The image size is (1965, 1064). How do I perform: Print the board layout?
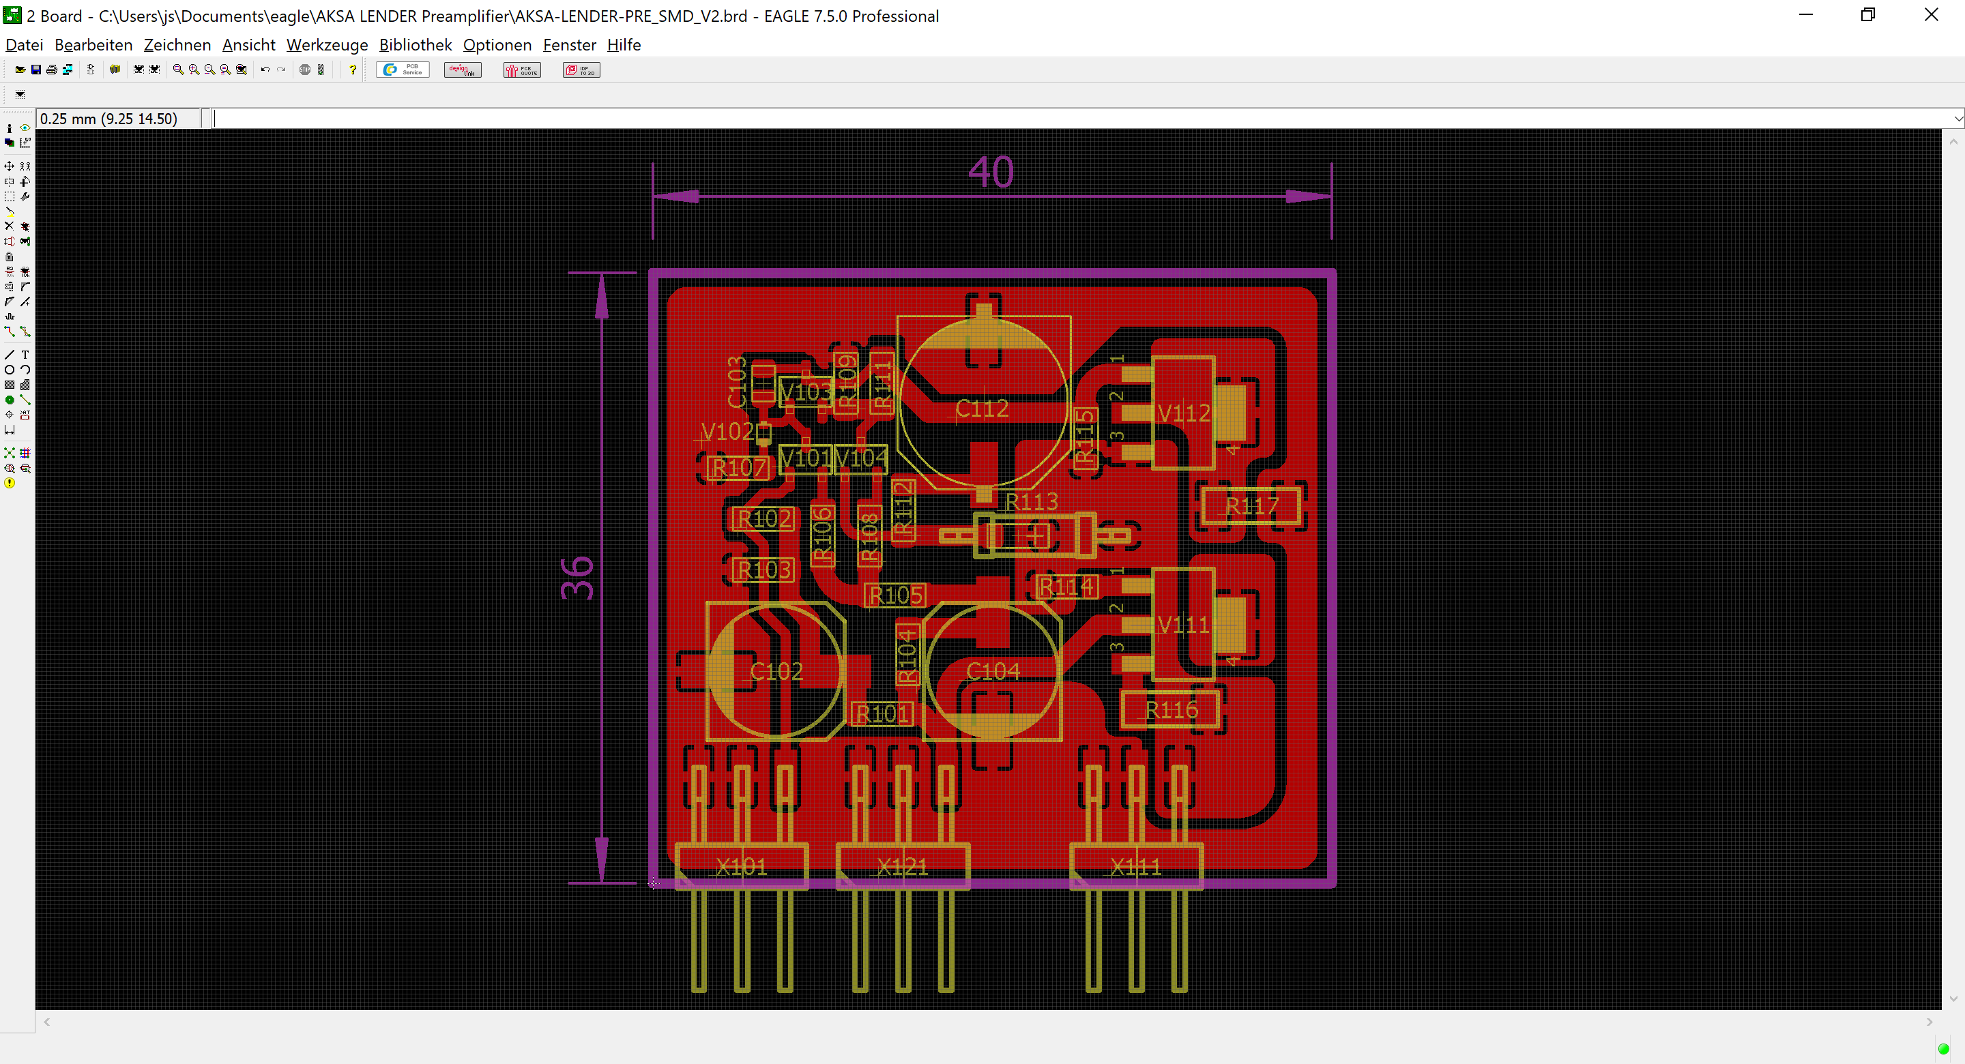pos(52,70)
